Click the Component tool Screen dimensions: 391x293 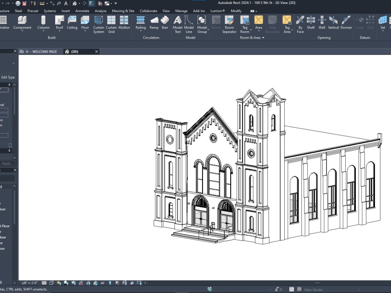pyautogui.click(x=22, y=22)
